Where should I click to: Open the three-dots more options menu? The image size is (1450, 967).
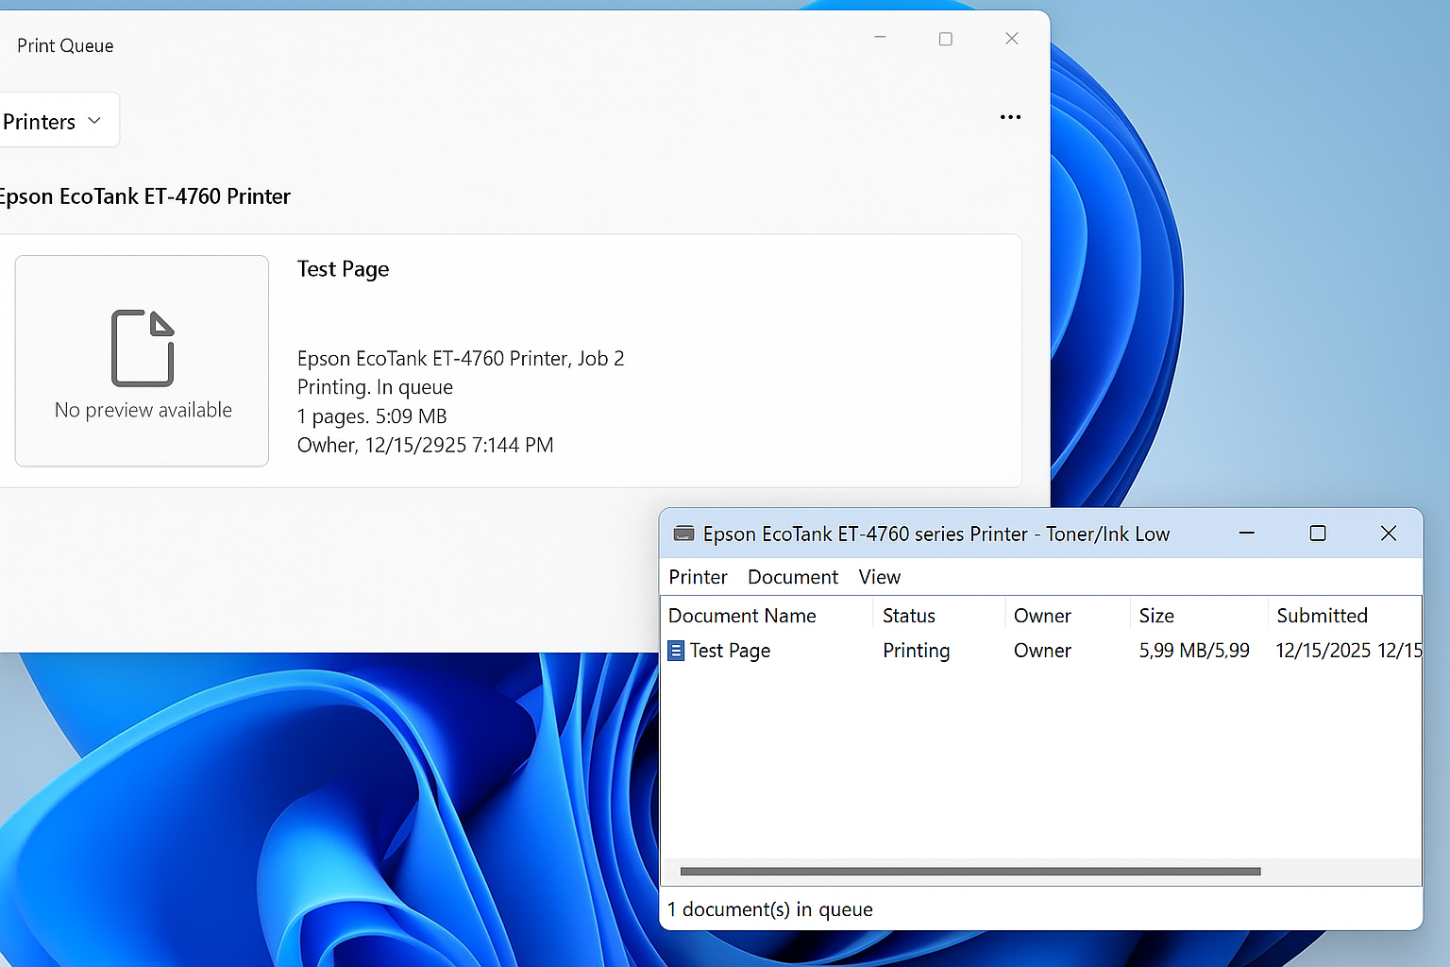tap(1010, 117)
